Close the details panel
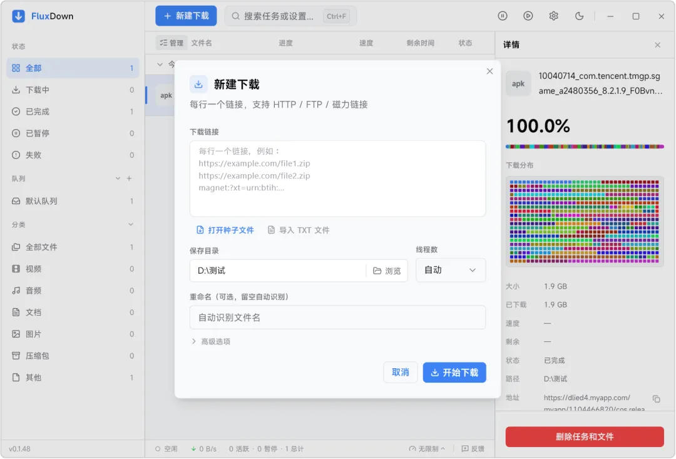Image resolution: width=676 pixels, height=459 pixels. [657, 45]
